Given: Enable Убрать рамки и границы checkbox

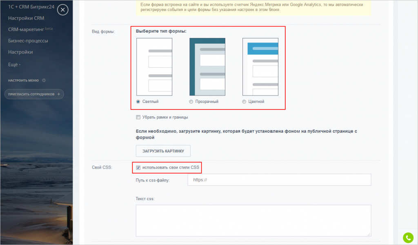Looking at the screenshot, I should tap(138, 117).
